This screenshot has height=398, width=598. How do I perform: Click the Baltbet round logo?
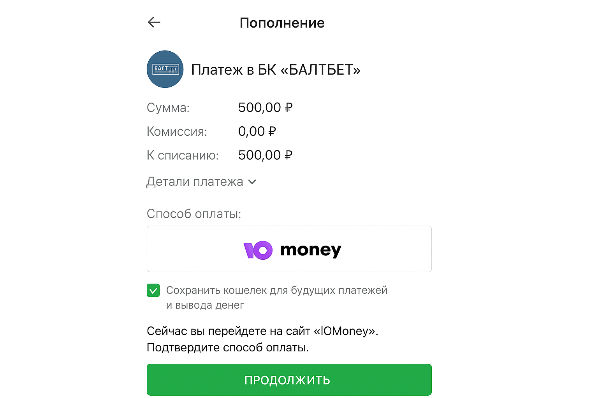click(x=165, y=69)
